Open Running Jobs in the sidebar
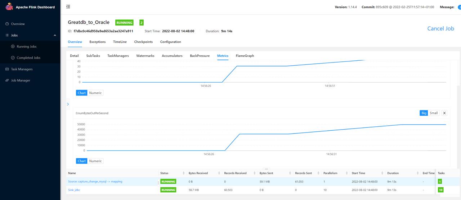 click(x=26, y=46)
